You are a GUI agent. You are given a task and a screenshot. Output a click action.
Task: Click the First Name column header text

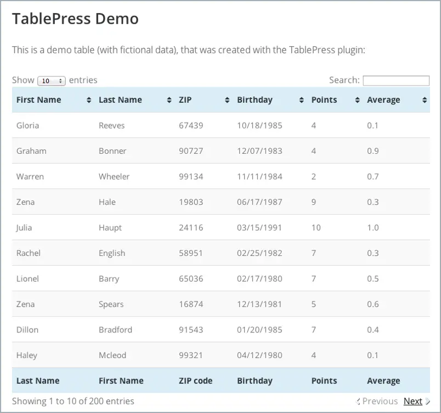[x=38, y=99]
